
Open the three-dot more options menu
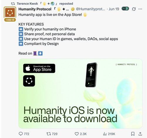pos(140,9)
